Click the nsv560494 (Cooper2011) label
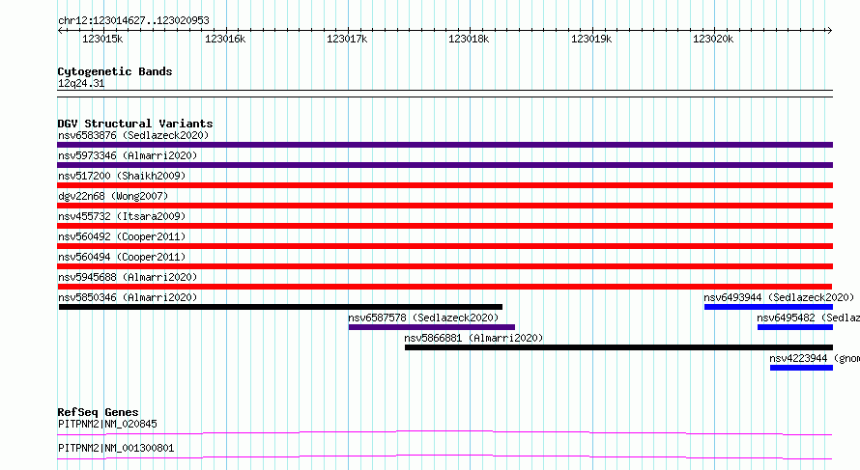This screenshot has width=860, height=470. 122,257
